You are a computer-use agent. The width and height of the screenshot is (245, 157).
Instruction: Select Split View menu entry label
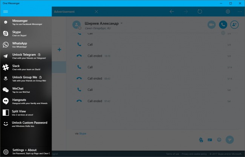19,111
